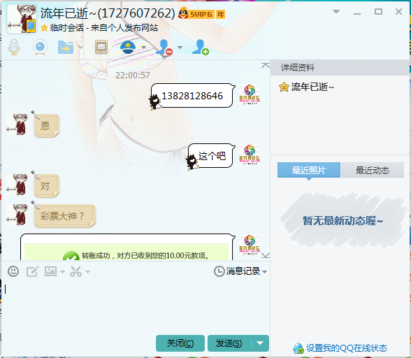Image resolution: width=411 pixels, height=358 pixels.
Task: Click the contact name 流年已逝~(1727607262) in title
Action: click(x=108, y=13)
